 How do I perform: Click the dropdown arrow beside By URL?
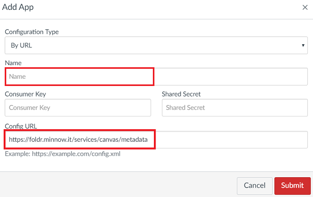303,45
